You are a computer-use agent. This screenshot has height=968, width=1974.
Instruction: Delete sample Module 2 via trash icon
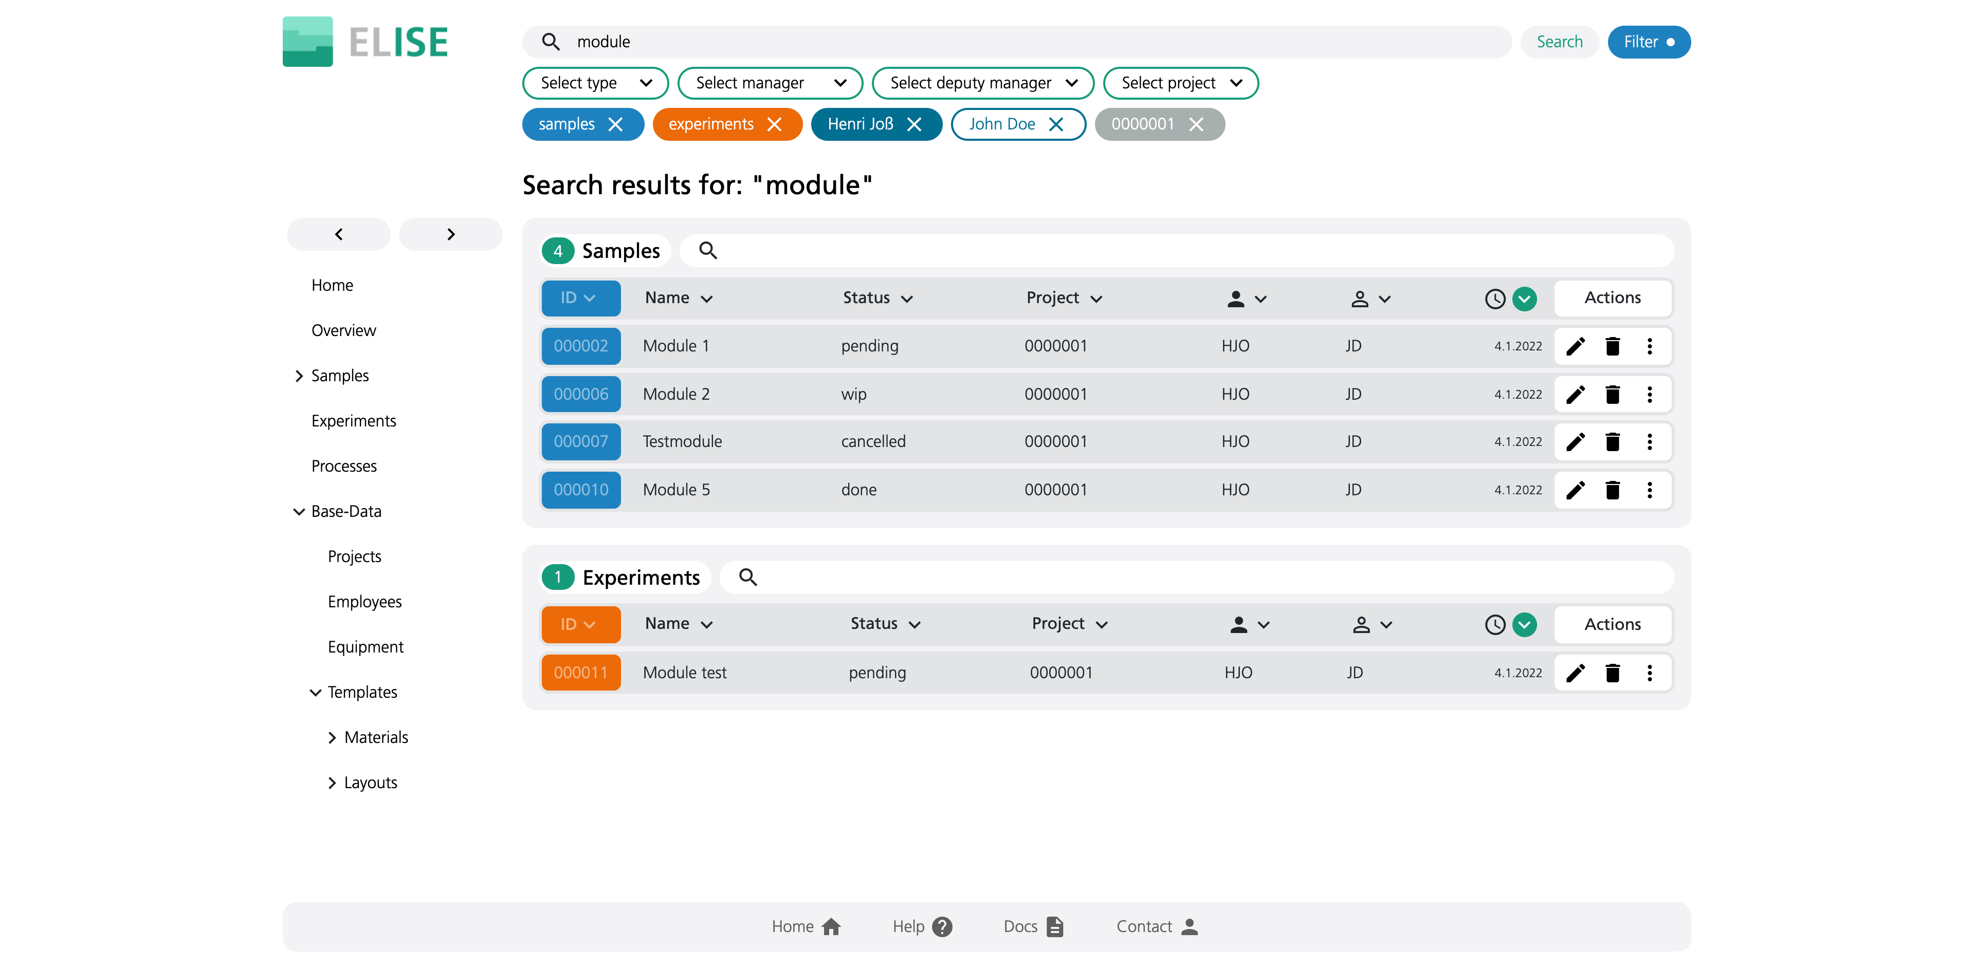coord(1612,395)
